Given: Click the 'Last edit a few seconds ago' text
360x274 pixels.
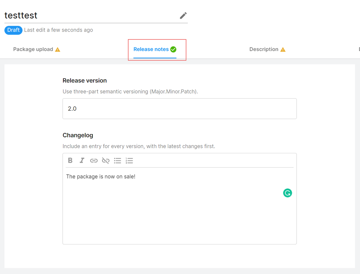Looking at the screenshot, I should (x=59, y=30).
